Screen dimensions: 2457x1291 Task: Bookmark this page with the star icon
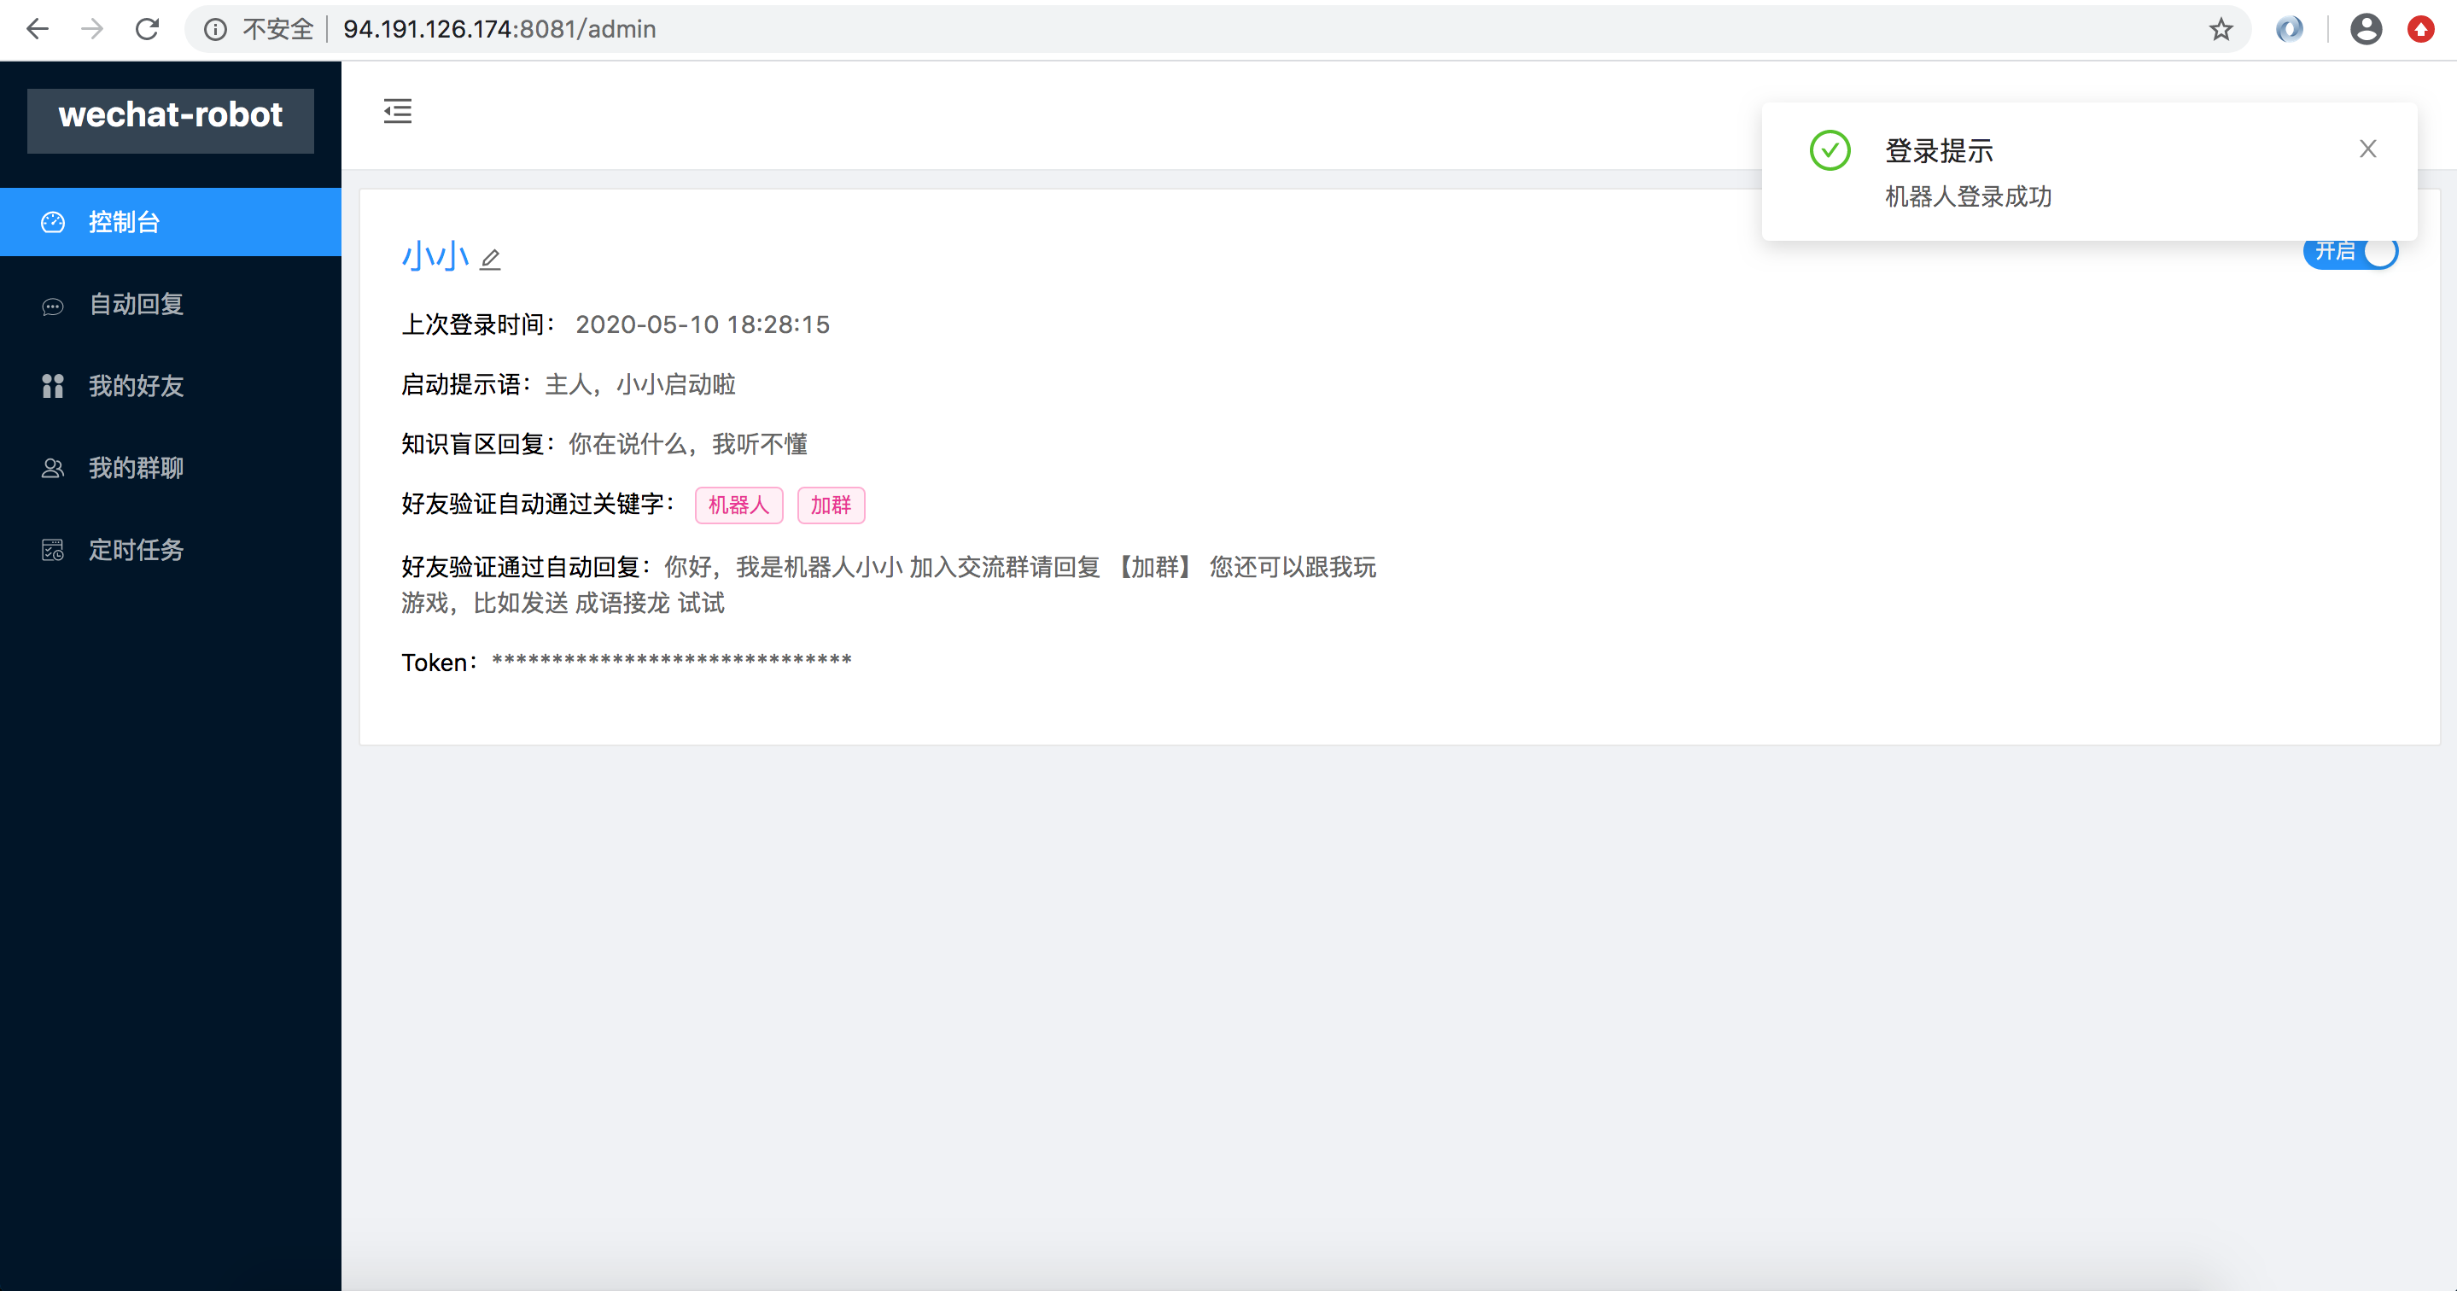click(x=2221, y=30)
